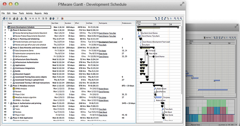Collapse Phase 1: Planning and Scheduling
Screen dimensions: 240x126
(x=9, y=39)
